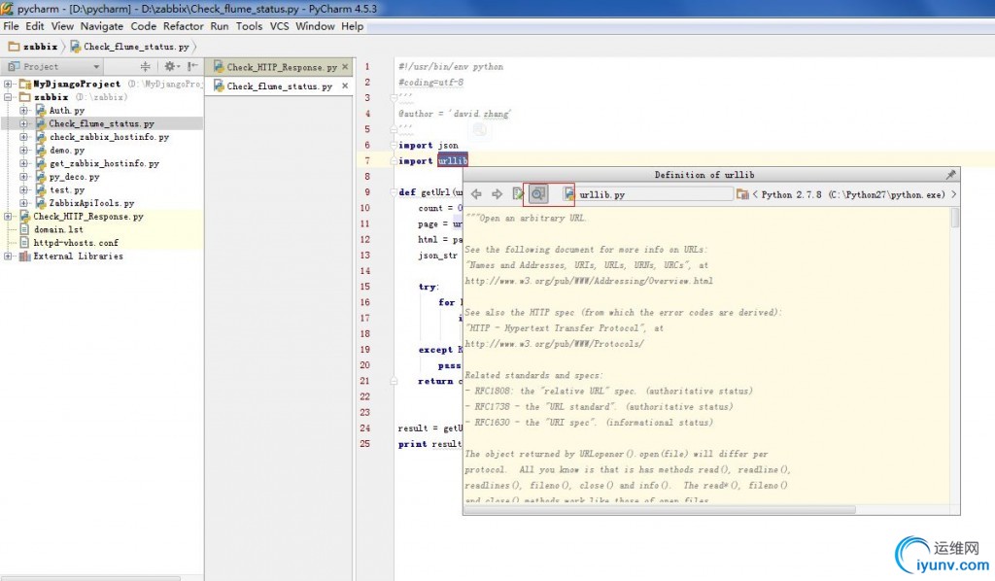The width and height of the screenshot is (995, 581).
Task: Select demo.py in the project tree
Action: (67, 151)
